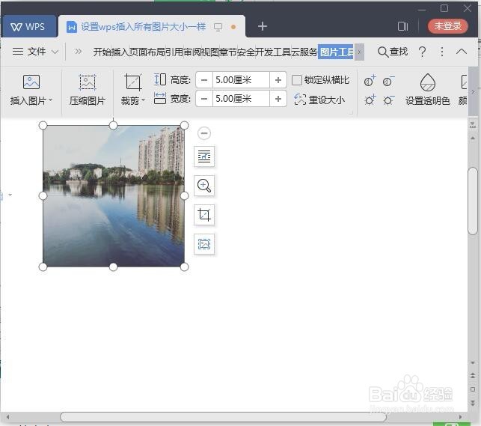Decrease height with the minus button
This screenshot has width=481, height=426.
pos(204,80)
